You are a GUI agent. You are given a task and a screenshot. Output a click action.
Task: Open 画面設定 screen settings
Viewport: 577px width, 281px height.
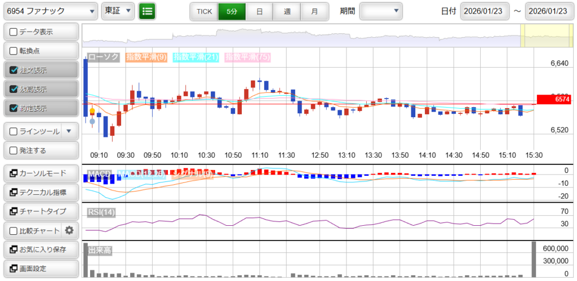coord(40,269)
